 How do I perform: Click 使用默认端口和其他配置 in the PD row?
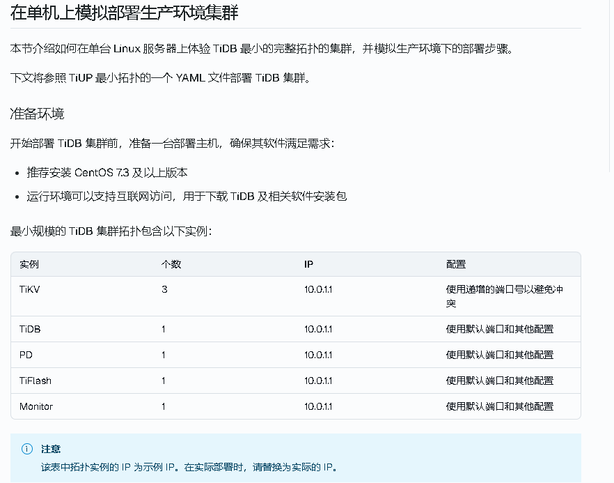point(500,355)
